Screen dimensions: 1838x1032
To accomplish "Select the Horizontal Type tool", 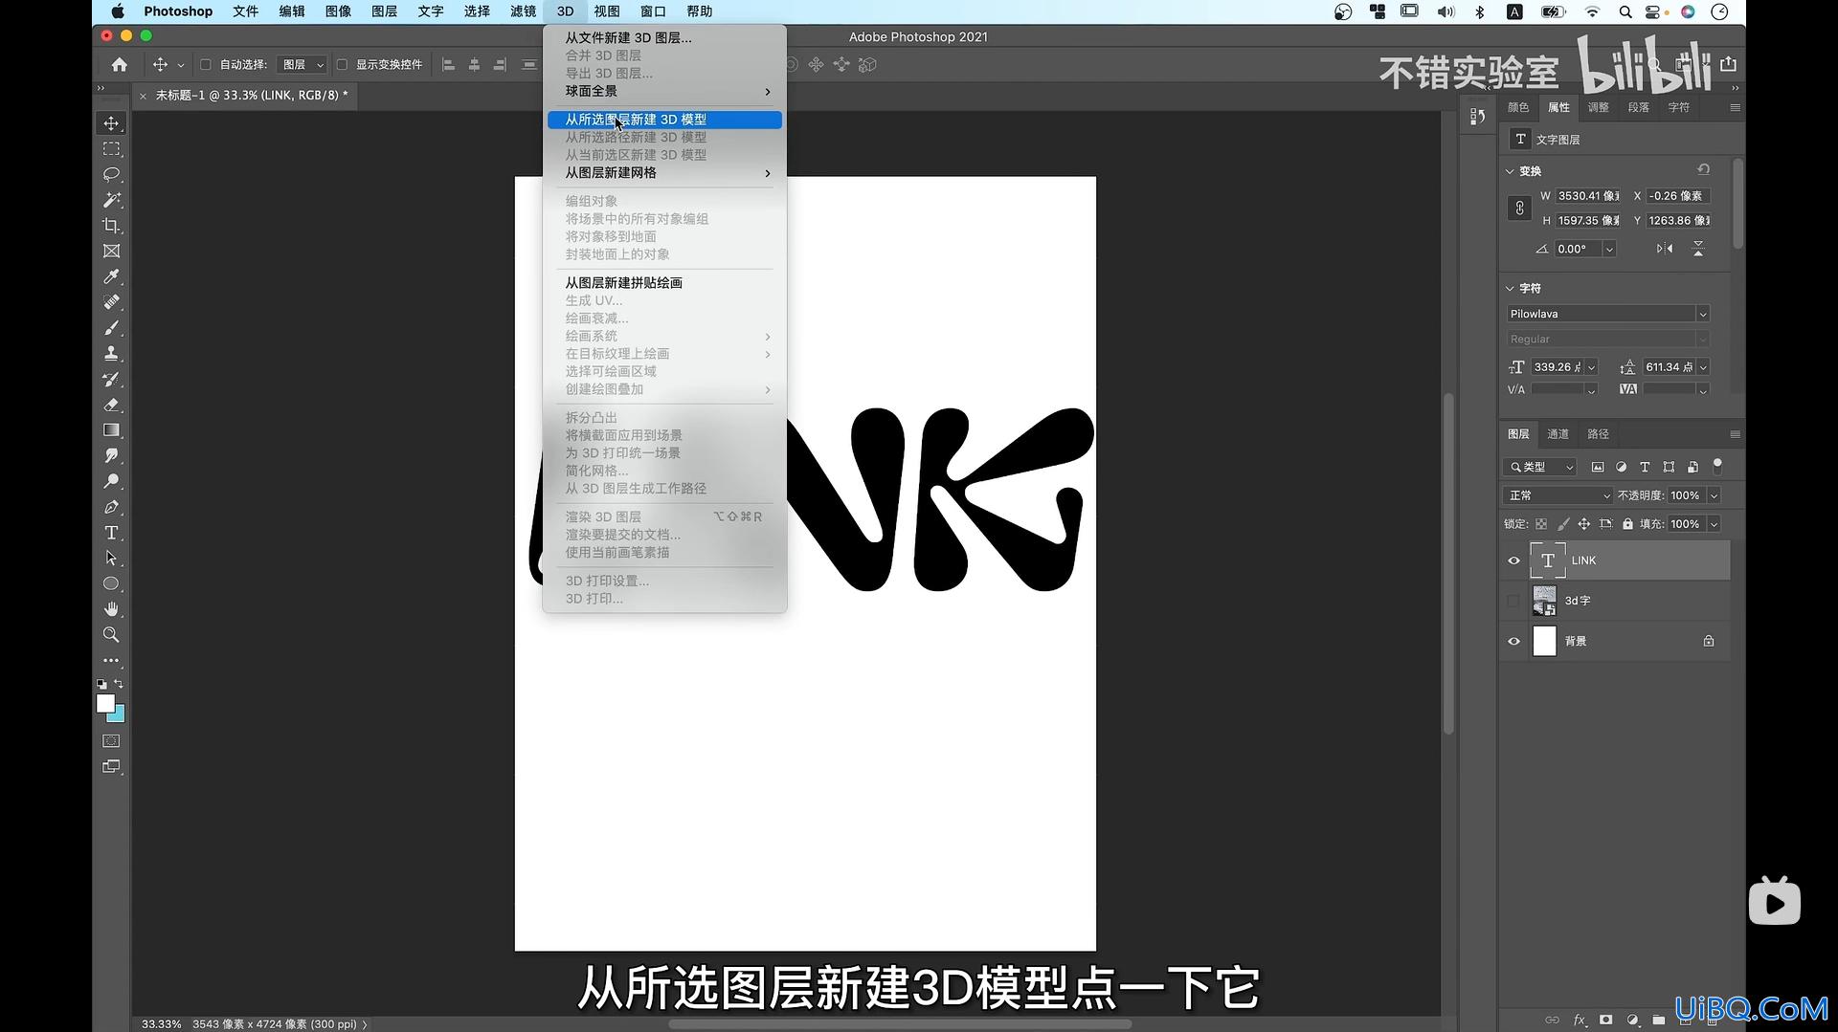I will pyautogui.click(x=111, y=533).
